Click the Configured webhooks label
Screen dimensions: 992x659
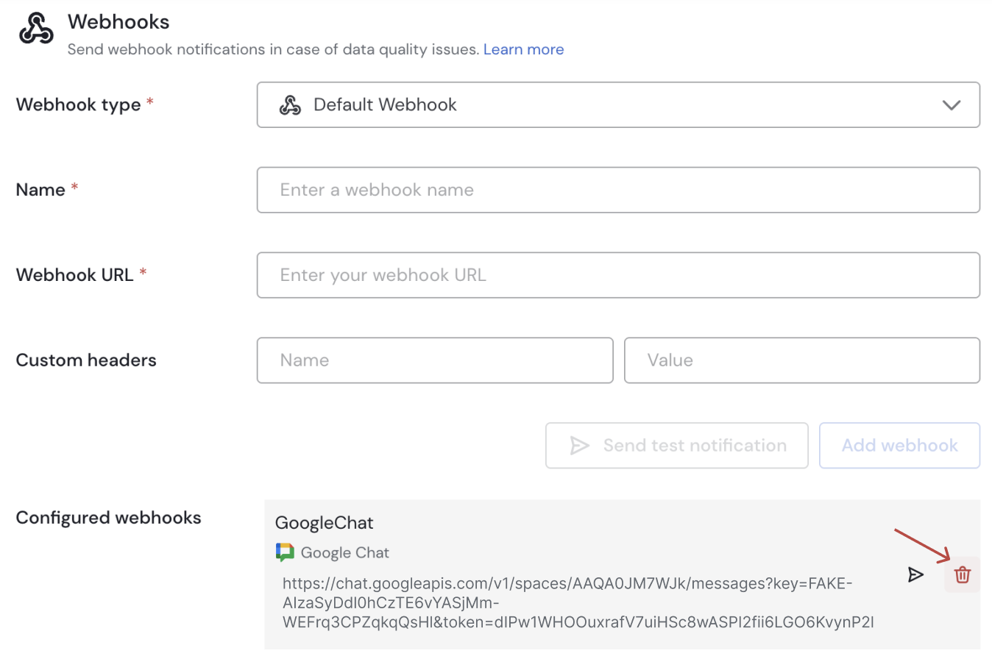point(108,518)
